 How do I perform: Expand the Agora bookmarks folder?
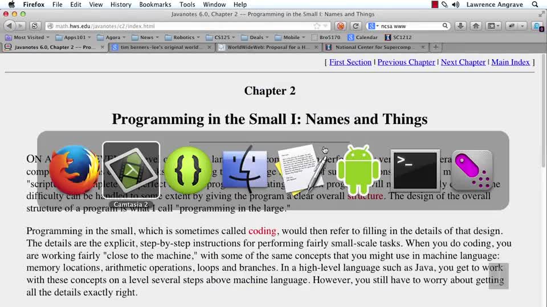click(x=111, y=38)
